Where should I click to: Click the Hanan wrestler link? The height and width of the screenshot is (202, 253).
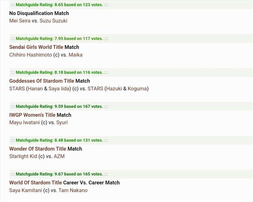click(x=35, y=89)
